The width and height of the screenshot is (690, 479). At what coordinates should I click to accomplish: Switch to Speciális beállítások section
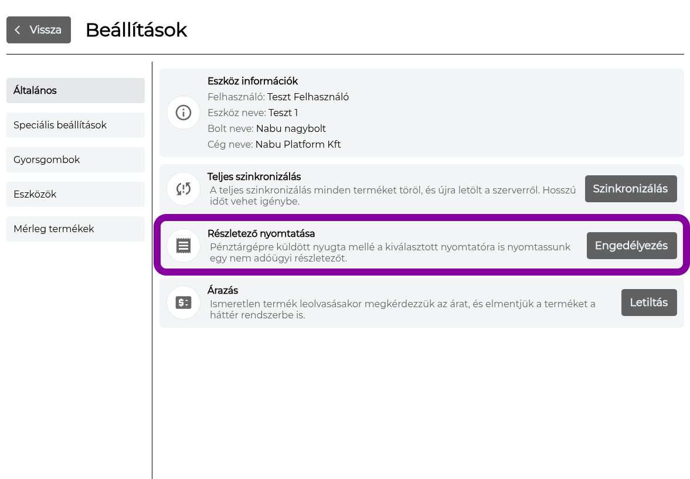76,125
